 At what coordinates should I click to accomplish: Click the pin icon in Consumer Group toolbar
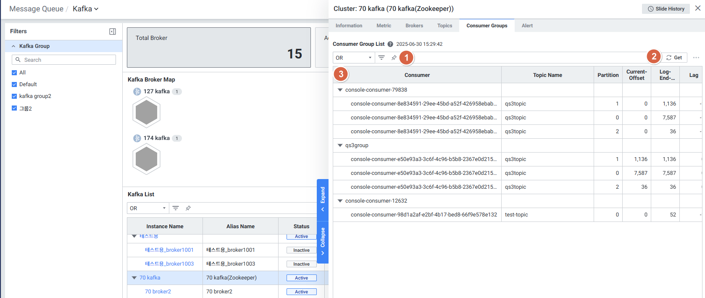pyautogui.click(x=394, y=58)
